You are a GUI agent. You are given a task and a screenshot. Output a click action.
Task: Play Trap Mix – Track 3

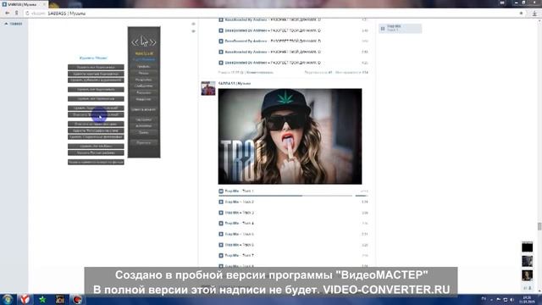221,213
